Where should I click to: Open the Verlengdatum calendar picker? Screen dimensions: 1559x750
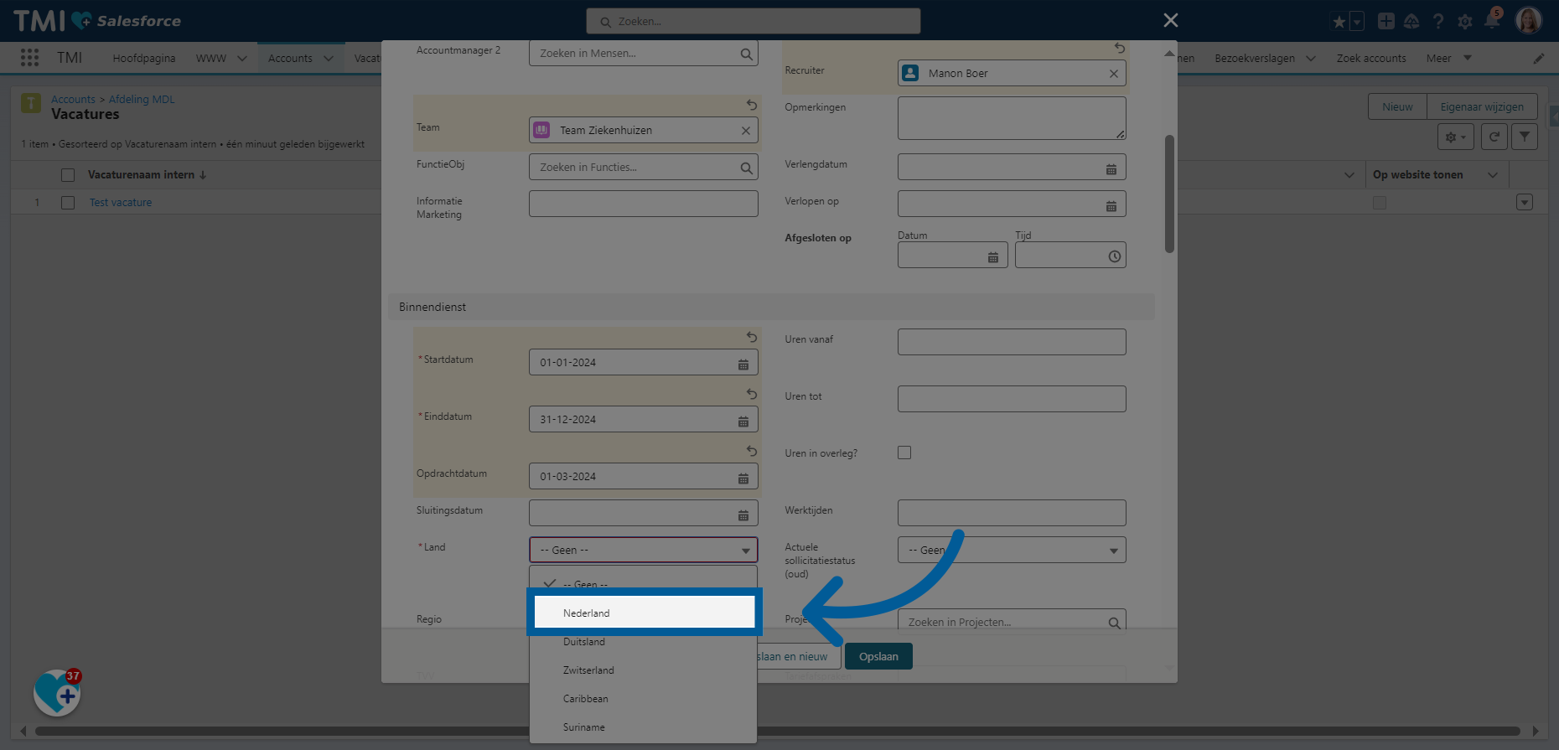coord(1111,168)
